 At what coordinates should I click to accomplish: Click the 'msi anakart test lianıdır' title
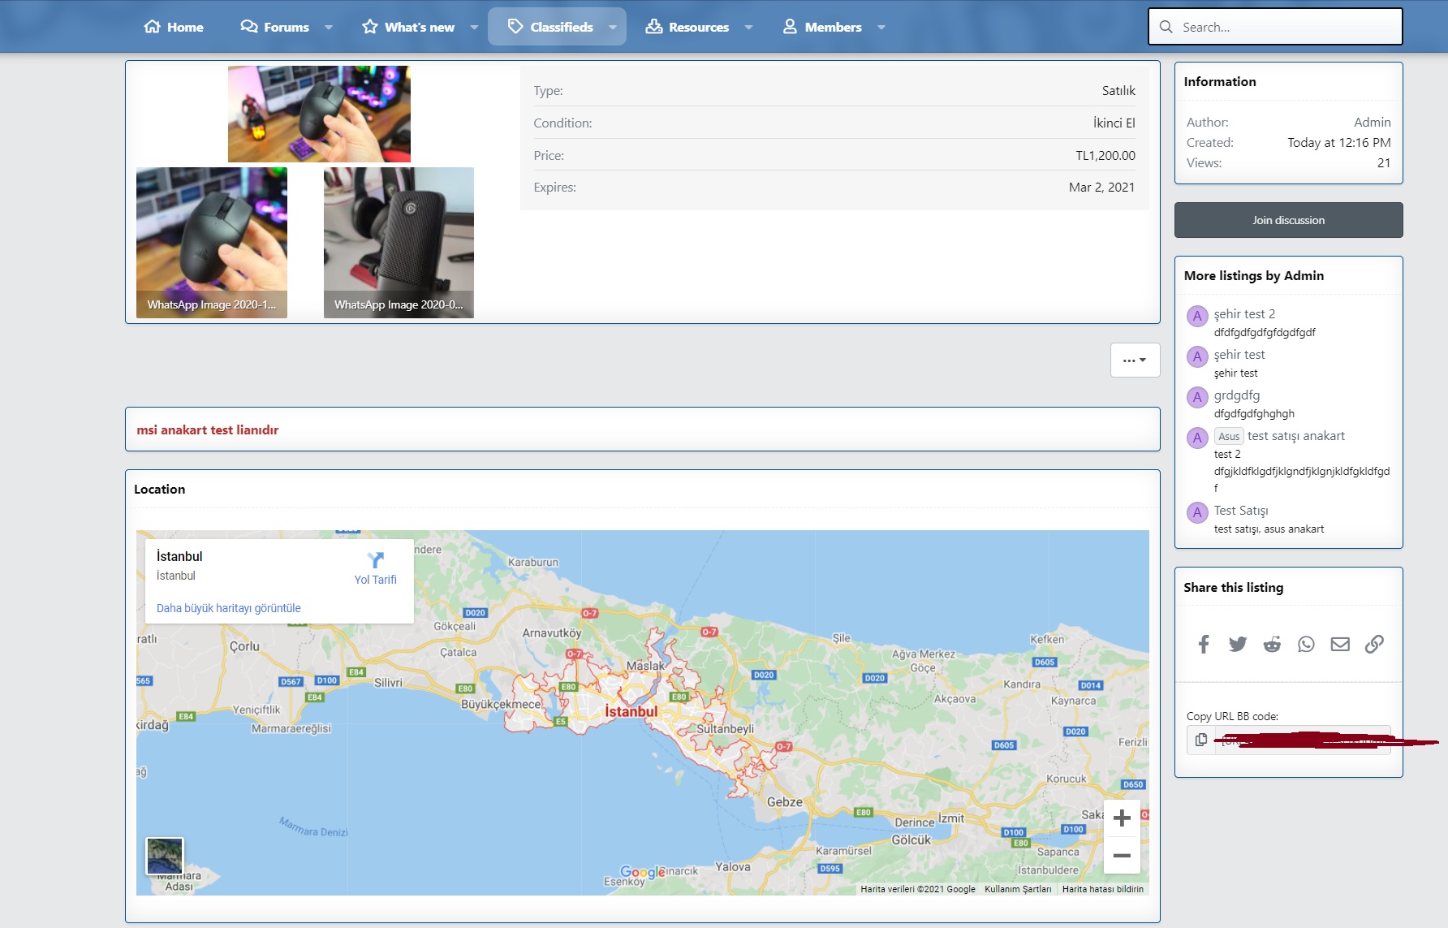coord(208,429)
